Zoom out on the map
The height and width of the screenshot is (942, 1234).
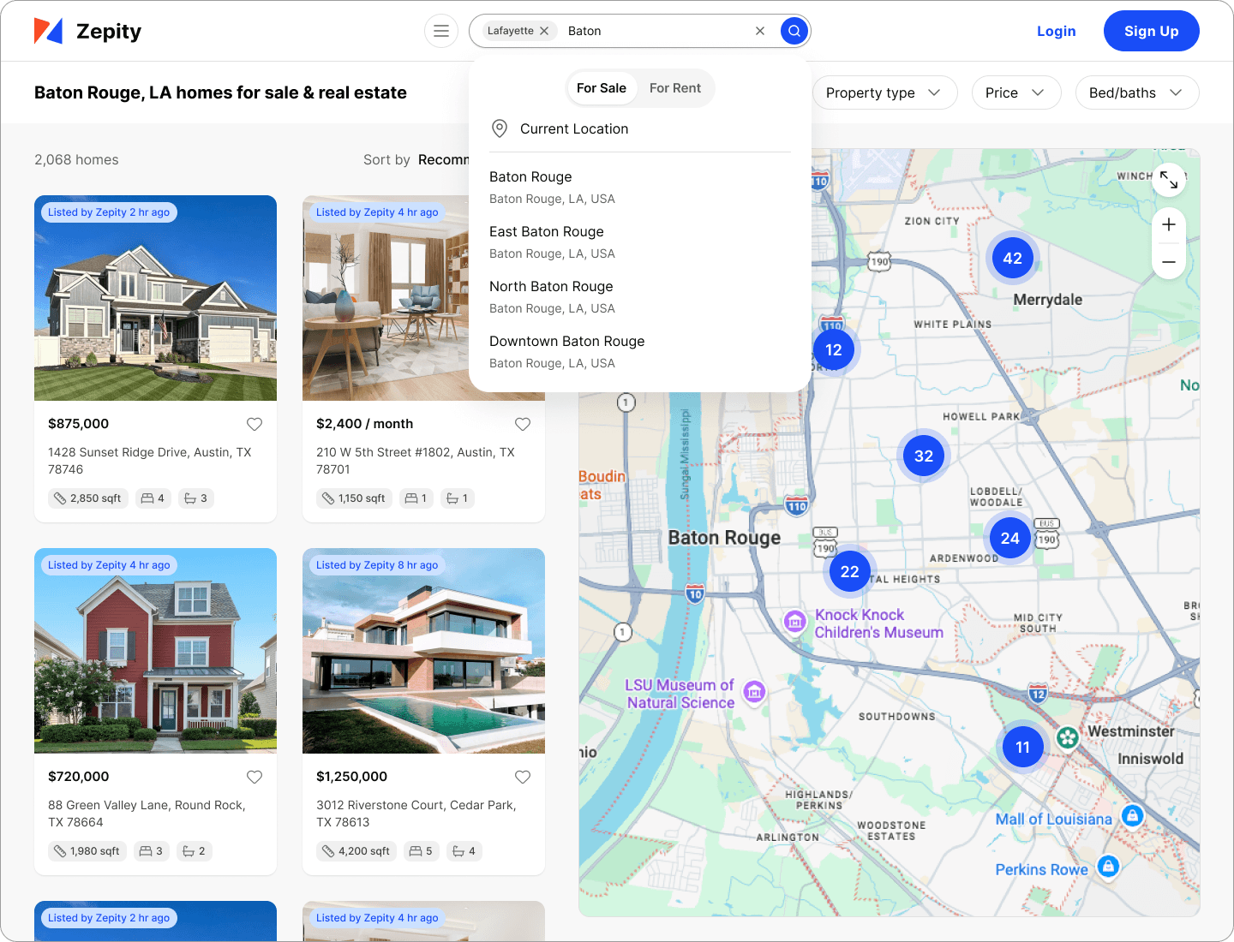tap(1169, 262)
